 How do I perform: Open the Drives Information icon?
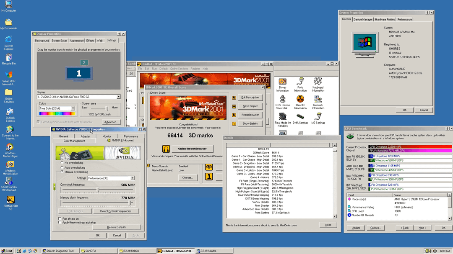(283, 82)
